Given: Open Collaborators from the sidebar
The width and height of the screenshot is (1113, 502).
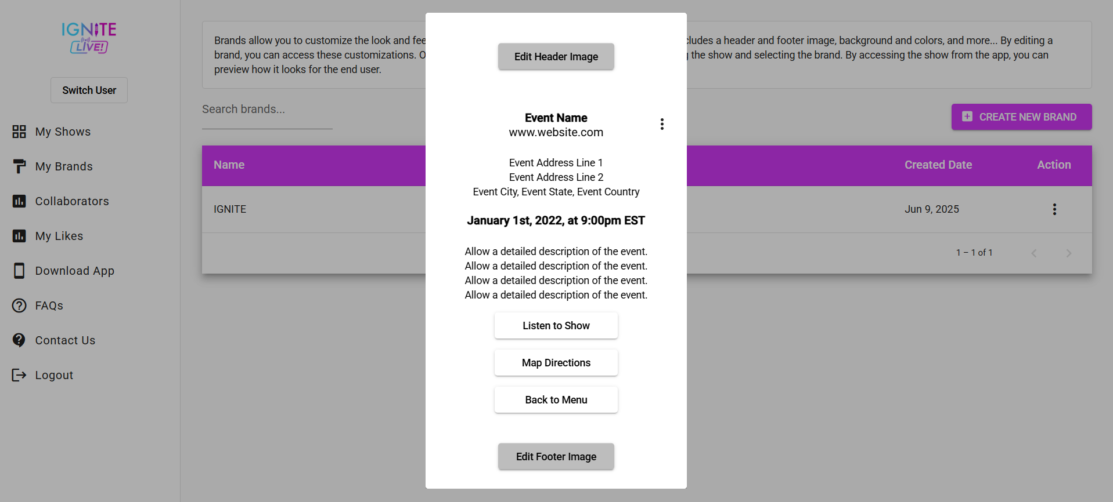Looking at the screenshot, I should click(72, 201).
